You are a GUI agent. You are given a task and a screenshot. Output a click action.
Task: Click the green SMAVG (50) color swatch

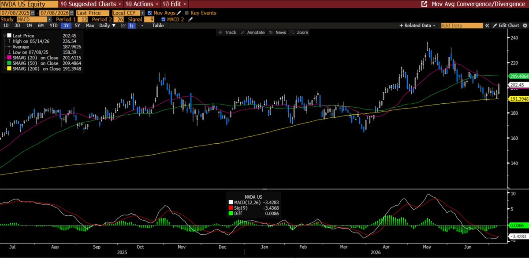(9, 63)
